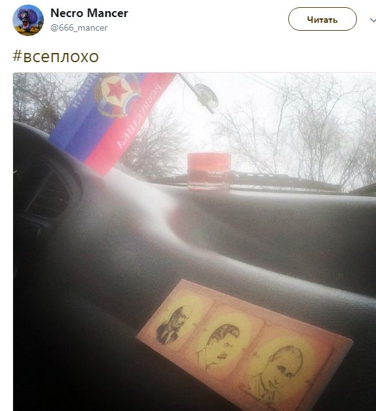The height and width of the screenshot is (411, 376).
Task: Open the #всеплохо hashtag
Action: (x=56, y=56)
